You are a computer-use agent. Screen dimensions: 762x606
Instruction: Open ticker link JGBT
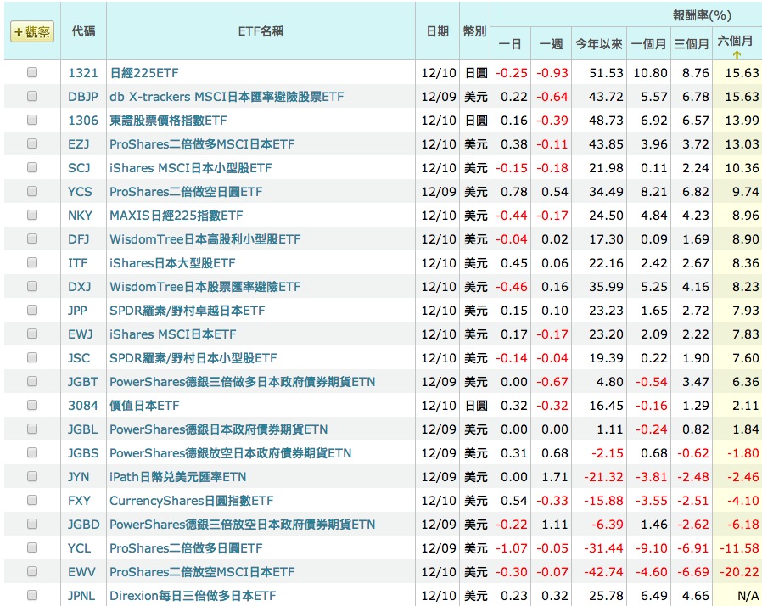coord(83,382)
